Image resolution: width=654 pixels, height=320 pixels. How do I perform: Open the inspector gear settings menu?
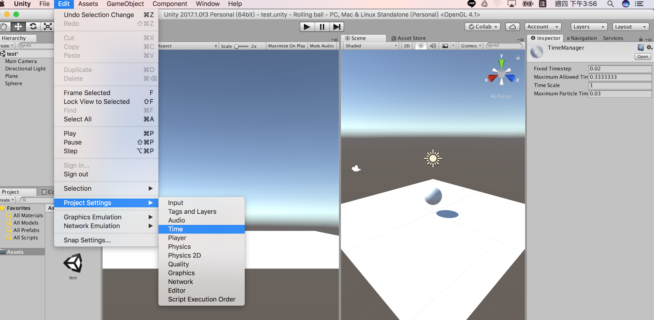point(649,48)
